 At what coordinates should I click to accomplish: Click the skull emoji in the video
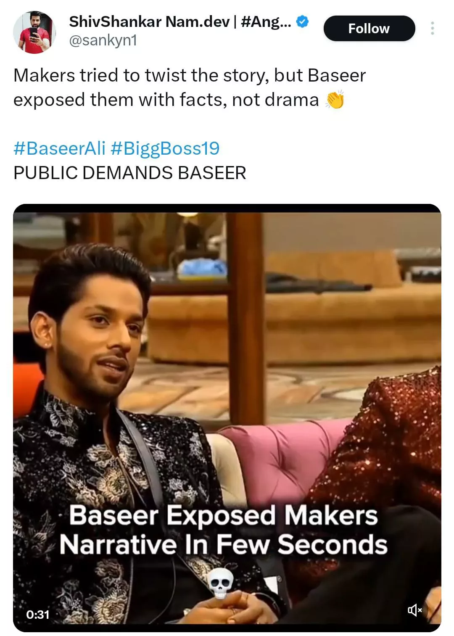click(x=221, y=583)
